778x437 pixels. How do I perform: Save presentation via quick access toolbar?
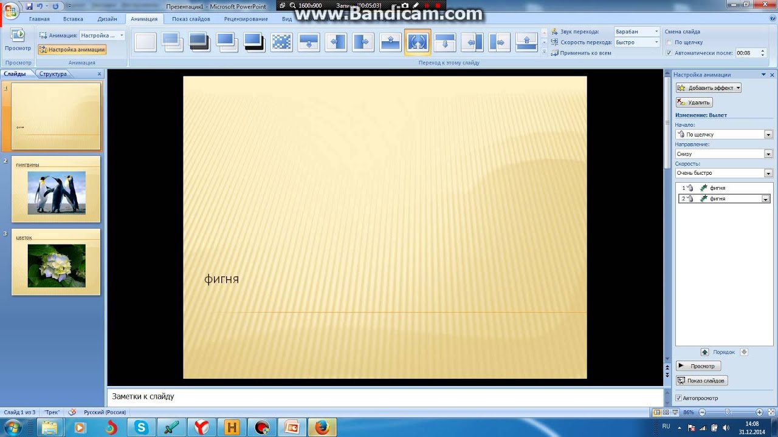click(29, 6)
